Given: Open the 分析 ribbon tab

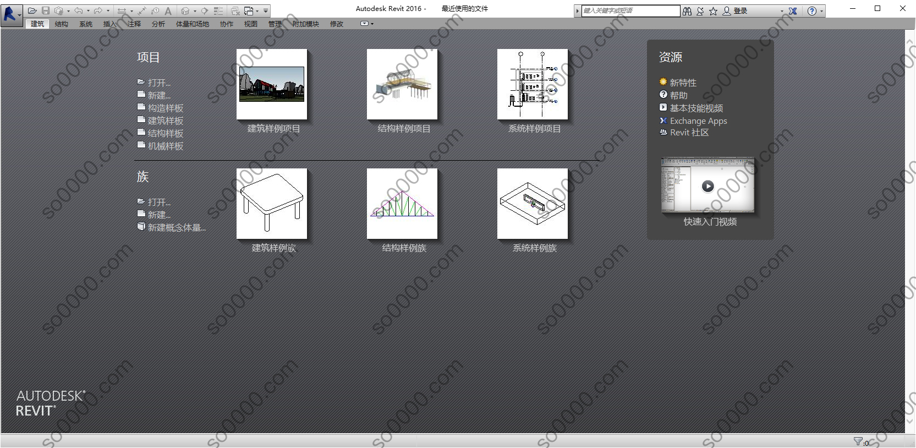Looking at the screenshot, I should pos(158,24).
